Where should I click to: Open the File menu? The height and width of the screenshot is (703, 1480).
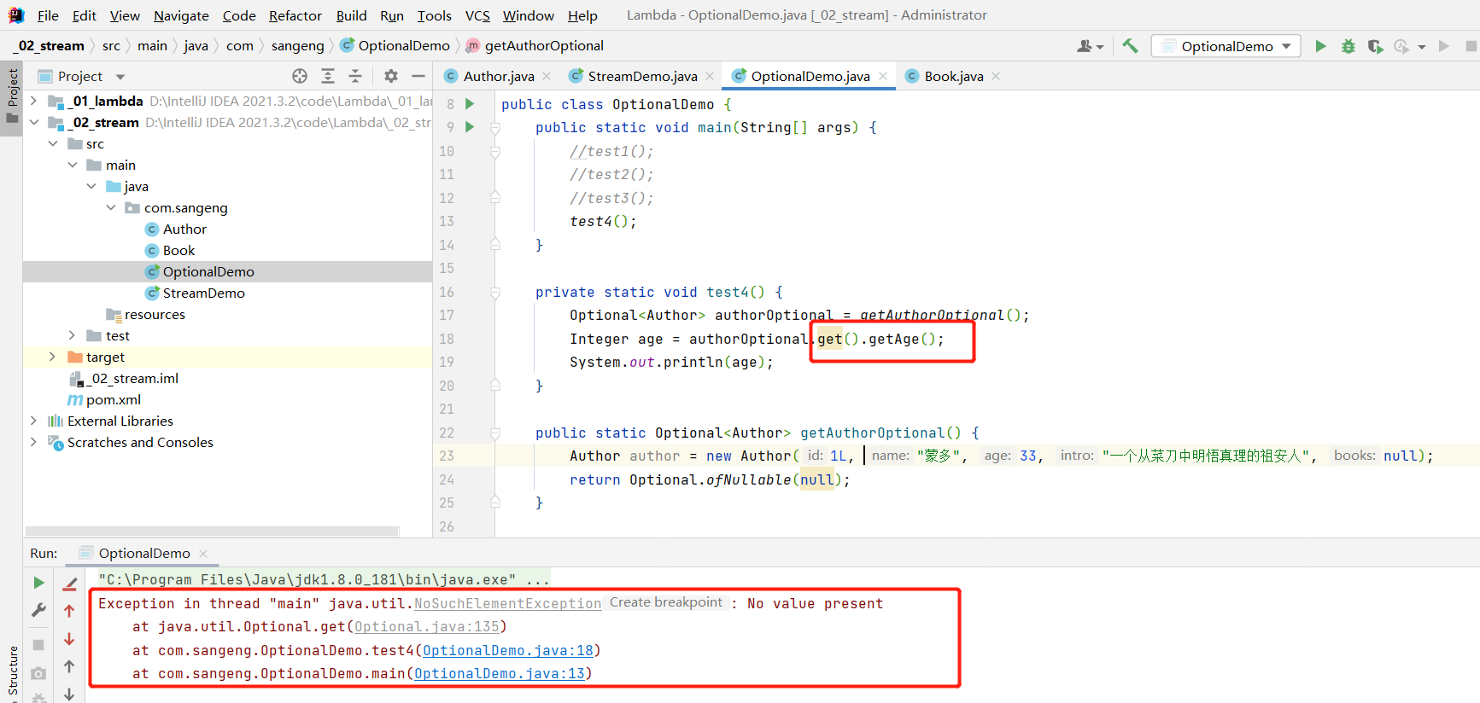48,15
